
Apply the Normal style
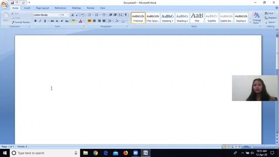pos(138,18)
